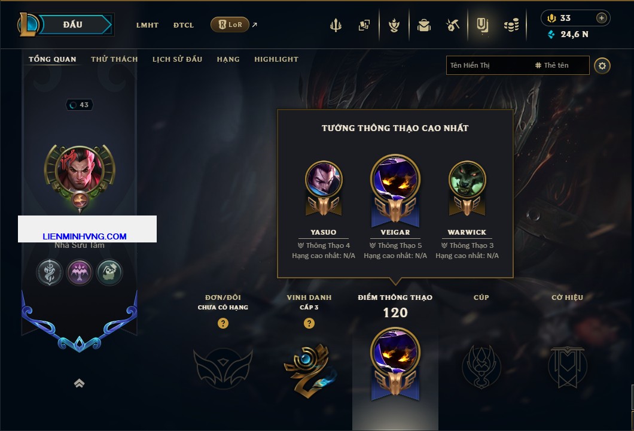Select the LMHT game menu
Image resolution: width=634 pixels, height=431 pixels.
click(x=147, y=25)
